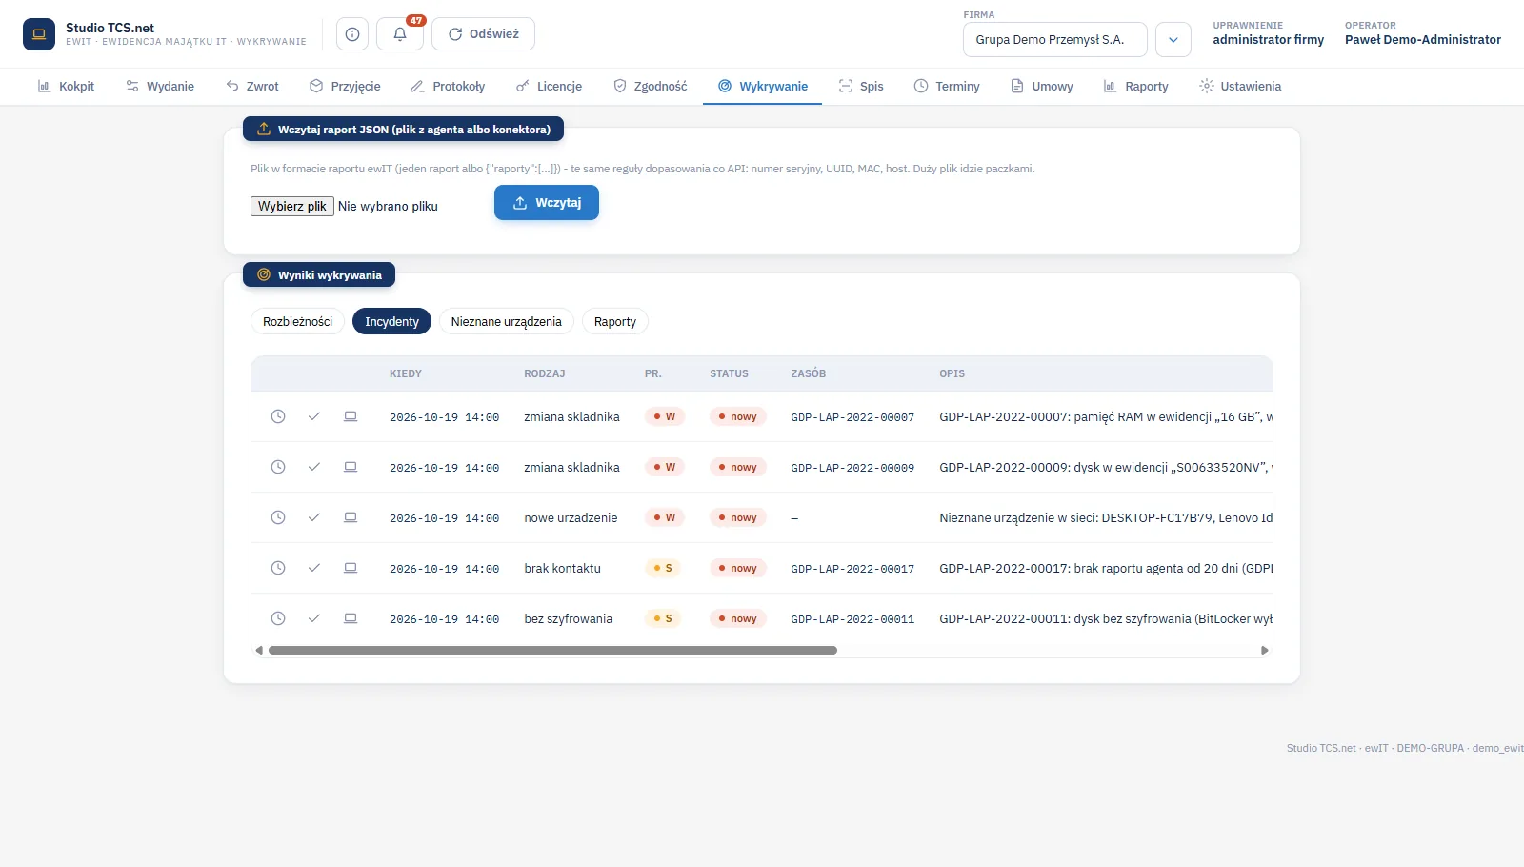This screenshot has height=867, width=1524.
Task: Expand the company chevron dropdown button
Action: (1173, 40)
